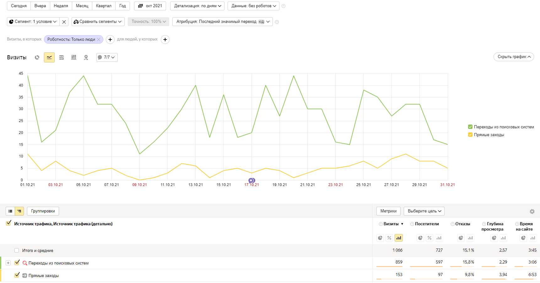Show the tree list table view

coord(19,211)
